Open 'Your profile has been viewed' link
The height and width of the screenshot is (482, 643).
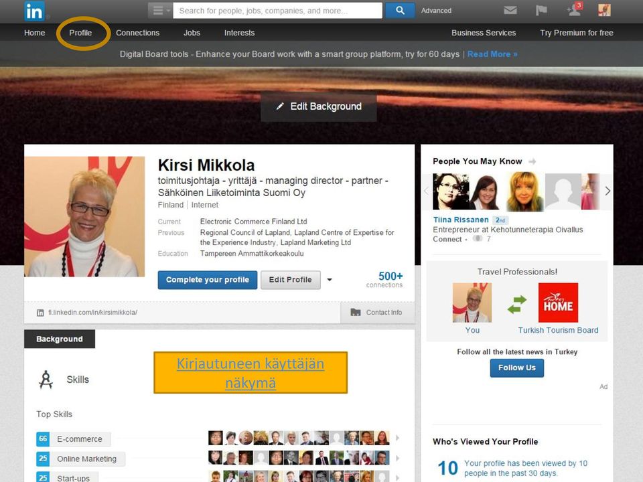coord(526,468)
